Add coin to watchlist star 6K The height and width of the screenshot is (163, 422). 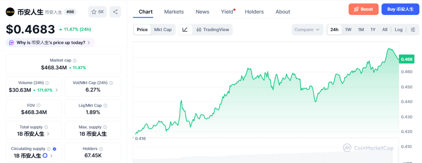[x=97, y=12]
